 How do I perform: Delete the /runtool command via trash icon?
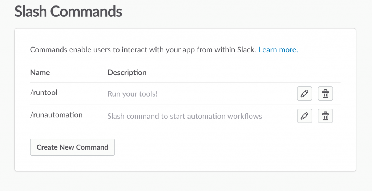click(x=325, y=94)
